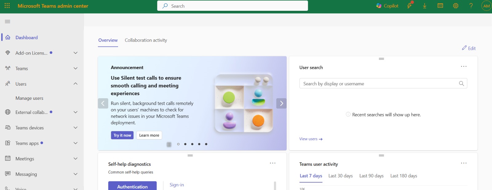Select the fourth carousel dot indicator
Image resolution: width=492 pixels, height=190 pixels.
pos(199,144)
